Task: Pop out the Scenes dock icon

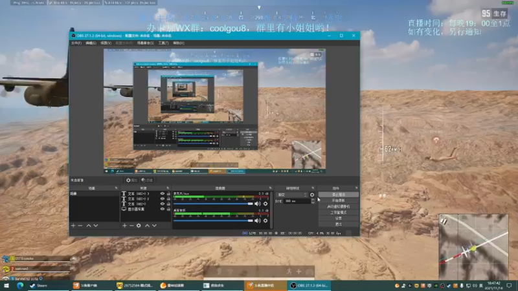Action: 116,188
